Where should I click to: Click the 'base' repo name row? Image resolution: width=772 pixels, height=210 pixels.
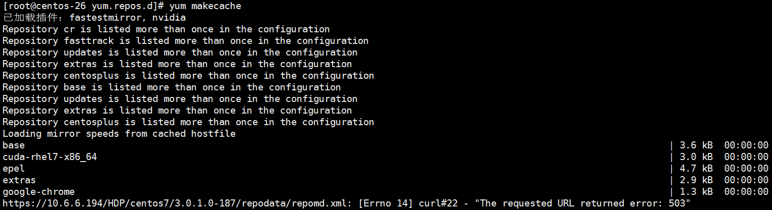pyautogui.click(x=385, y=145)
